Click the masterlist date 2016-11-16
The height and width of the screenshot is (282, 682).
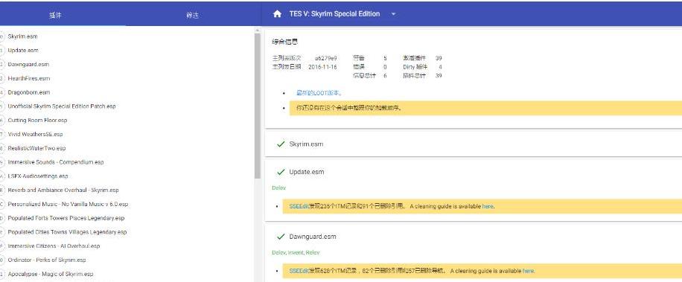pos(322,67)
